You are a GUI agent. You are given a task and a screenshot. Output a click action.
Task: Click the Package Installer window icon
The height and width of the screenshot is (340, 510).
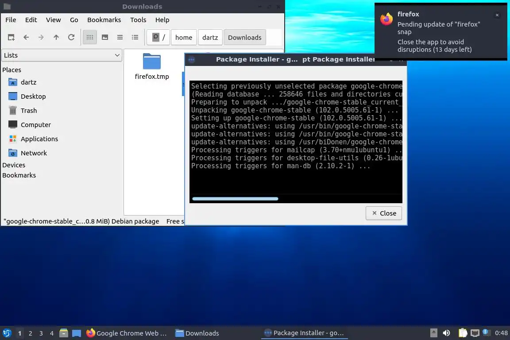click(x=192, y=59)
